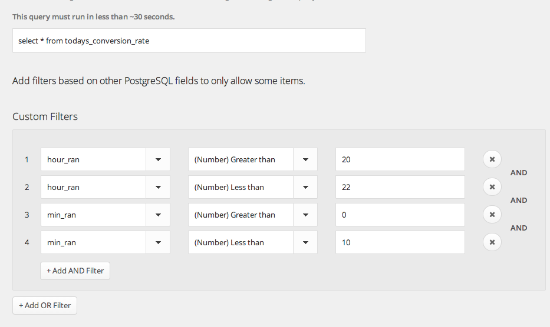This screenshot has height=327, width=550.
Task: Focus the SQL query text field
Action: 189,41
